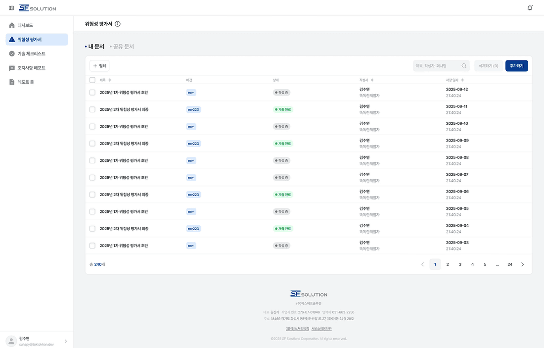Click author 김수연 in the 2025-09-04 row
Viewport: 544px width, 348px height.
click(x=364, y=225)
